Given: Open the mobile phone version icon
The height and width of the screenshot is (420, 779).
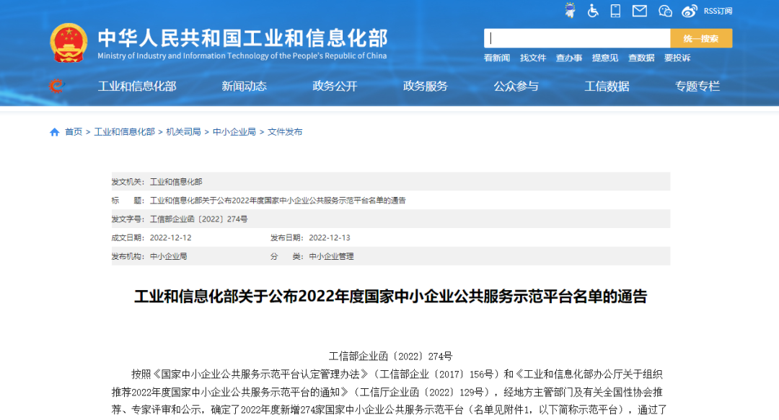Looking at the screenshot, I should pyautogui.click(x=615, y=10).
